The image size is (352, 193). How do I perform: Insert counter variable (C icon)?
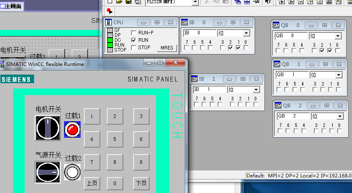point(320,2)
